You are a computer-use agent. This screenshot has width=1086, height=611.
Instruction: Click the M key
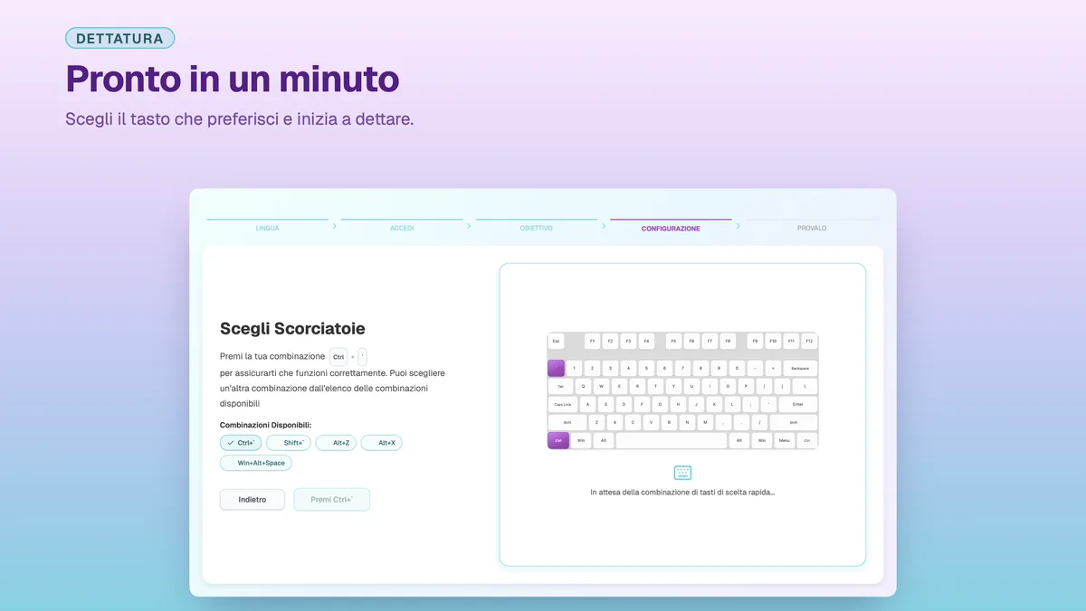[x=705, y=422]
